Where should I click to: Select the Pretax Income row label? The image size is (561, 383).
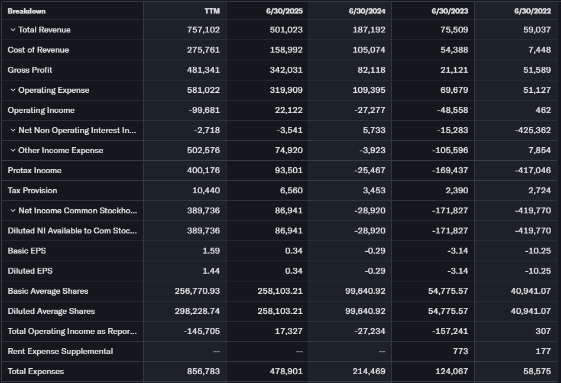coord(35,171)
